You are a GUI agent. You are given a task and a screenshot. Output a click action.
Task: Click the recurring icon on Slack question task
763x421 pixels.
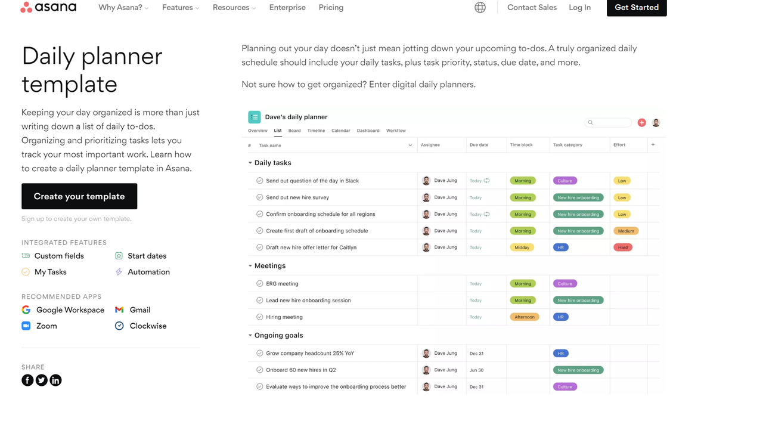(x=487, y=181)
